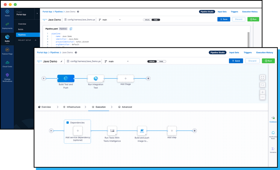The height and width of the screenshot is (170, 280).
Task: Open Cloud Costs from the sidebar
Action: tap(7, 63)
